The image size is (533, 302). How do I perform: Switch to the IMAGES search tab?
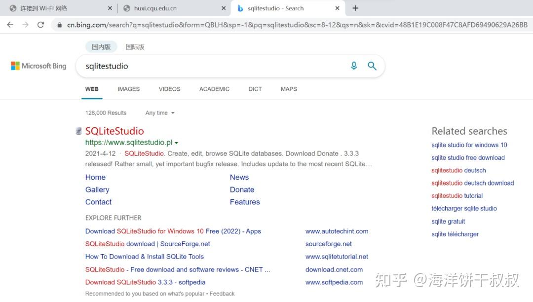point(128,89)
